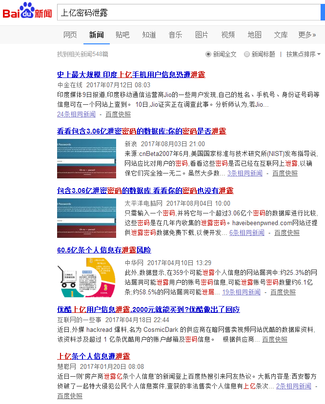325x404 pixels.
Task: Open 百度快照 for the 中金在线 result
Action: [x=118, y=115]
